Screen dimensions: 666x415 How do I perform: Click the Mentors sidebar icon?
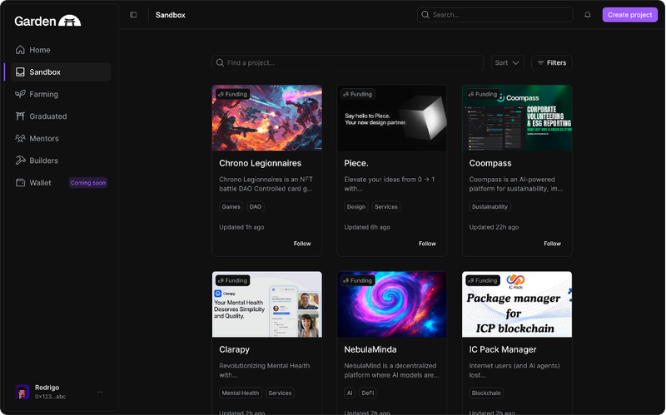(x=20, y=138)
